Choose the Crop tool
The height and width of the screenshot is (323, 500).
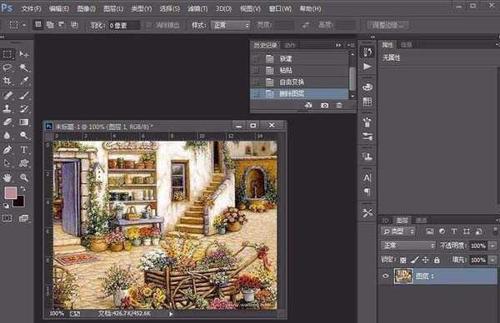[7, 81]
